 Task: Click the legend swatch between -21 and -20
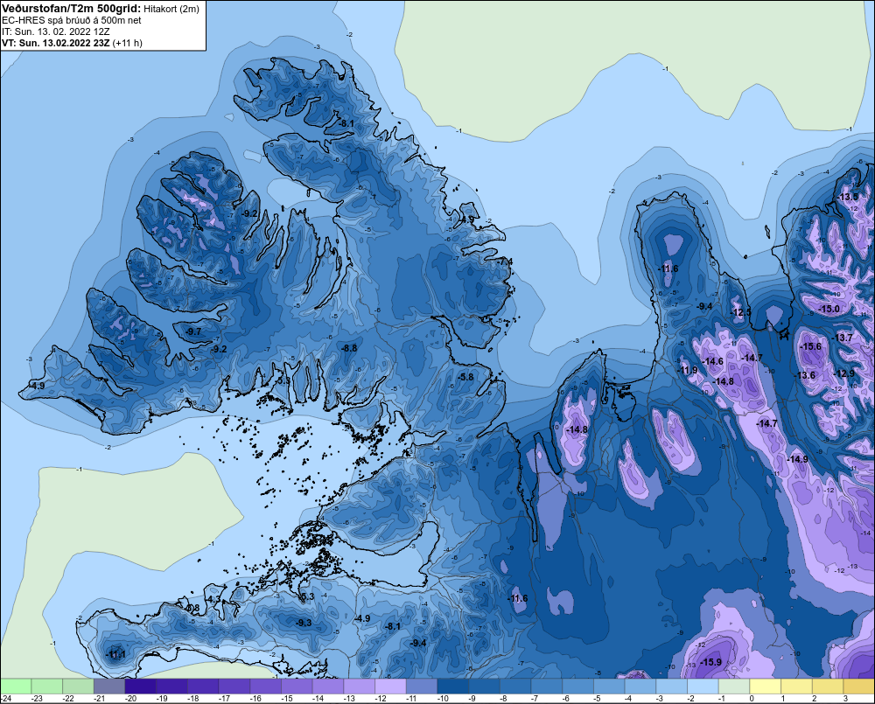[109, 686]
